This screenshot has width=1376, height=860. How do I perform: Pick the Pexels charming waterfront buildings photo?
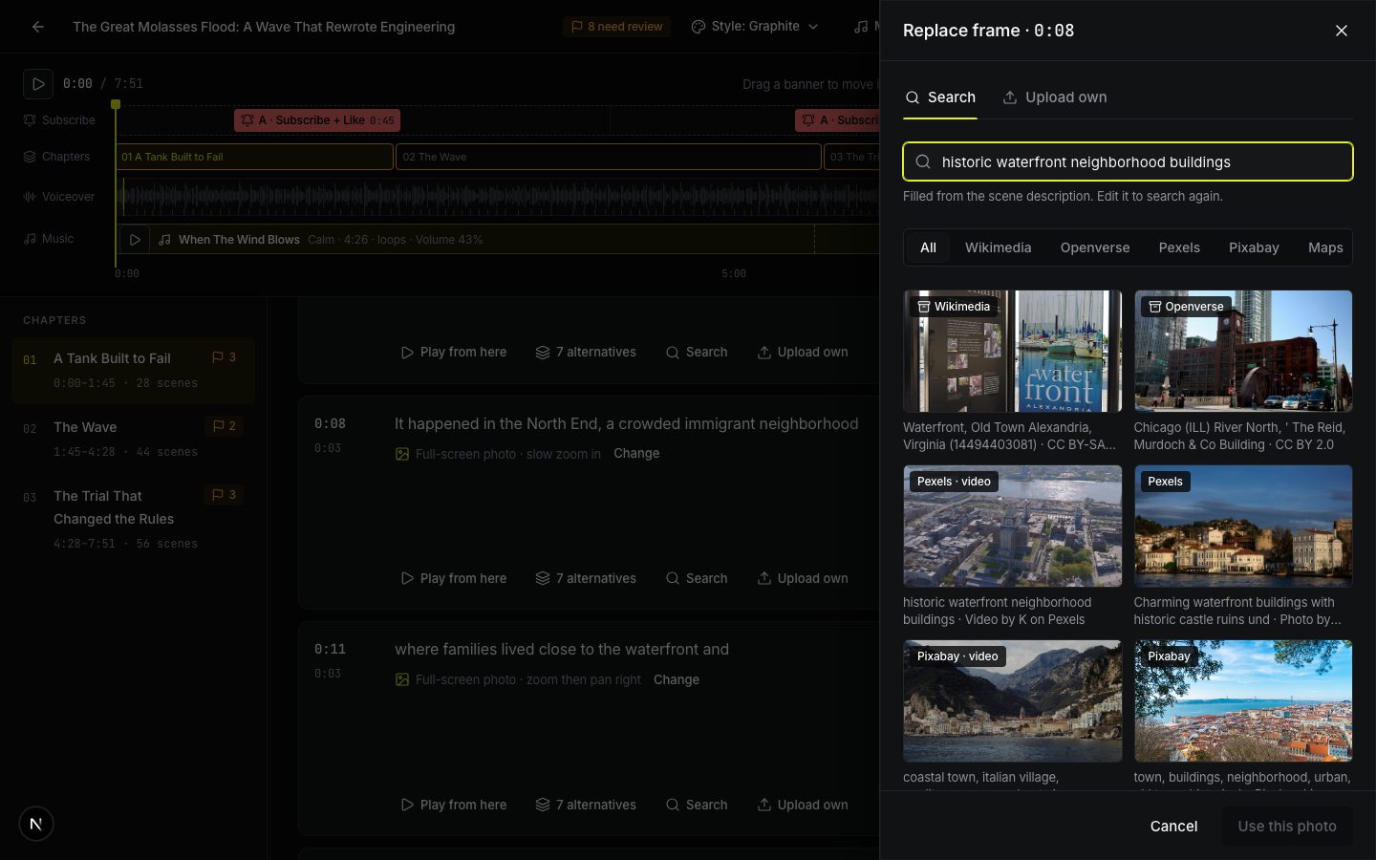tap(1243, 527)
